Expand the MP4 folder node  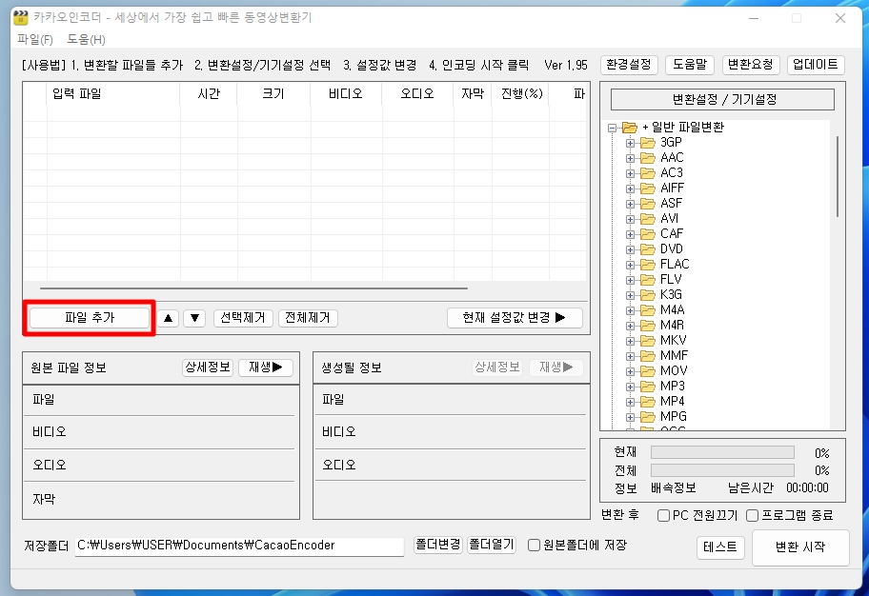coord(630,402)
